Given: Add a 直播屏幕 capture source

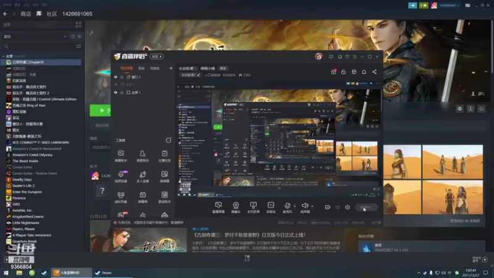Looking at the screenshot, I should pos(219,208).
